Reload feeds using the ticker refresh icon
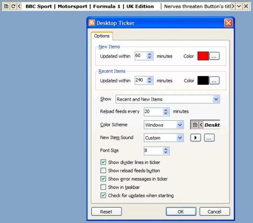 [13, 6]
